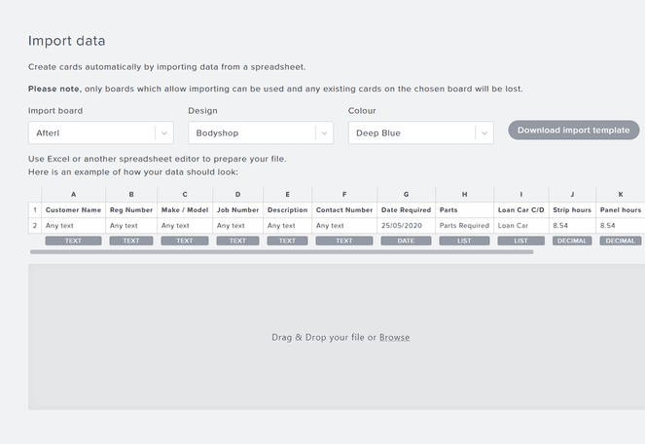Screen dimensions: 645x444
Task: Click the Bodyshop design field text
Action: (217, 133)
